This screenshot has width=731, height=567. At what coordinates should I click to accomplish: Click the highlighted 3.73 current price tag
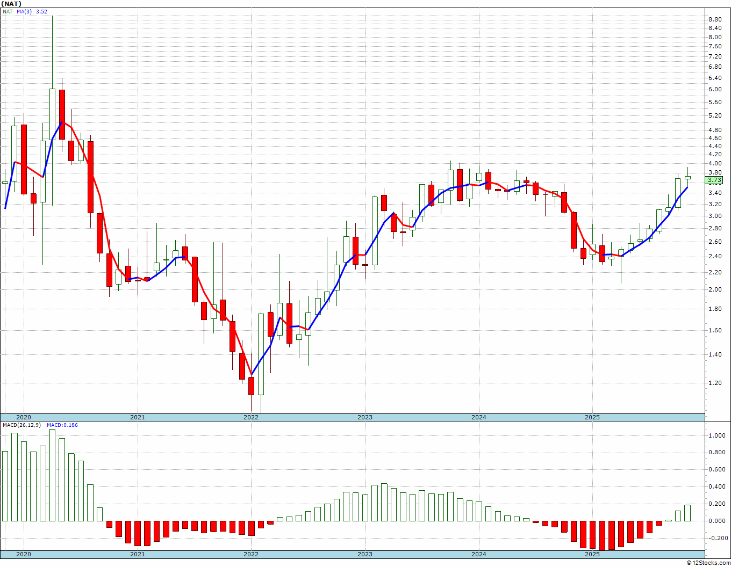pos(715,180)
